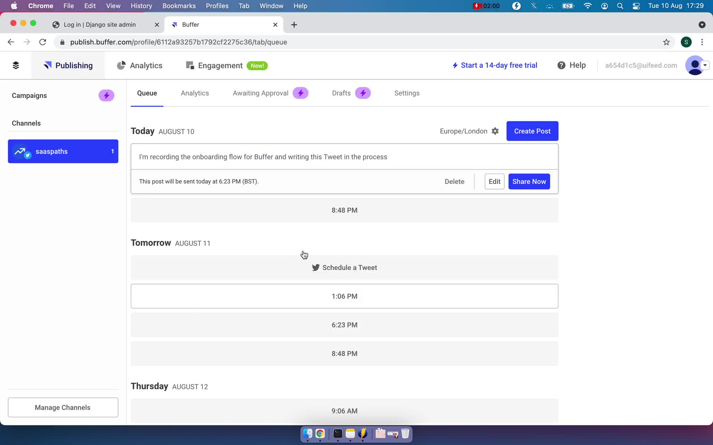Viewport: 713px width, 445px height.
Task: Open Control Center in menu bar
Action: pyautogui.click(x=636, y=6)
